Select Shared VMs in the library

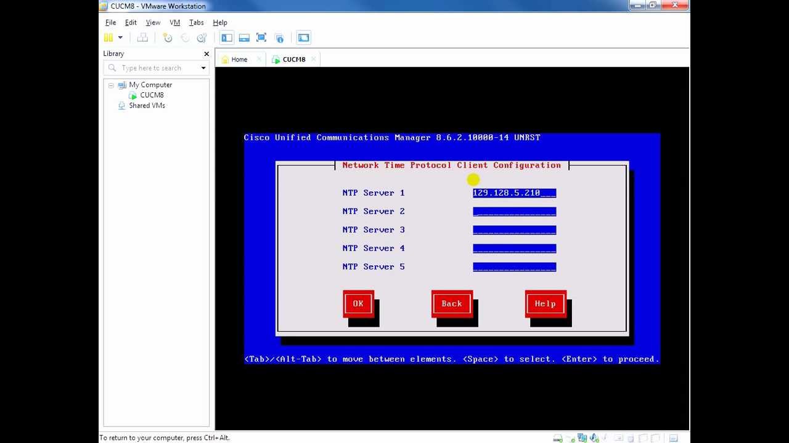click(147, 105)
